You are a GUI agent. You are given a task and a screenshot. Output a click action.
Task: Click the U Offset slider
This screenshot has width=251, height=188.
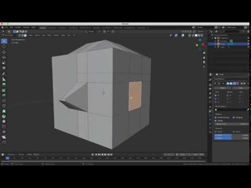(231, 135)
